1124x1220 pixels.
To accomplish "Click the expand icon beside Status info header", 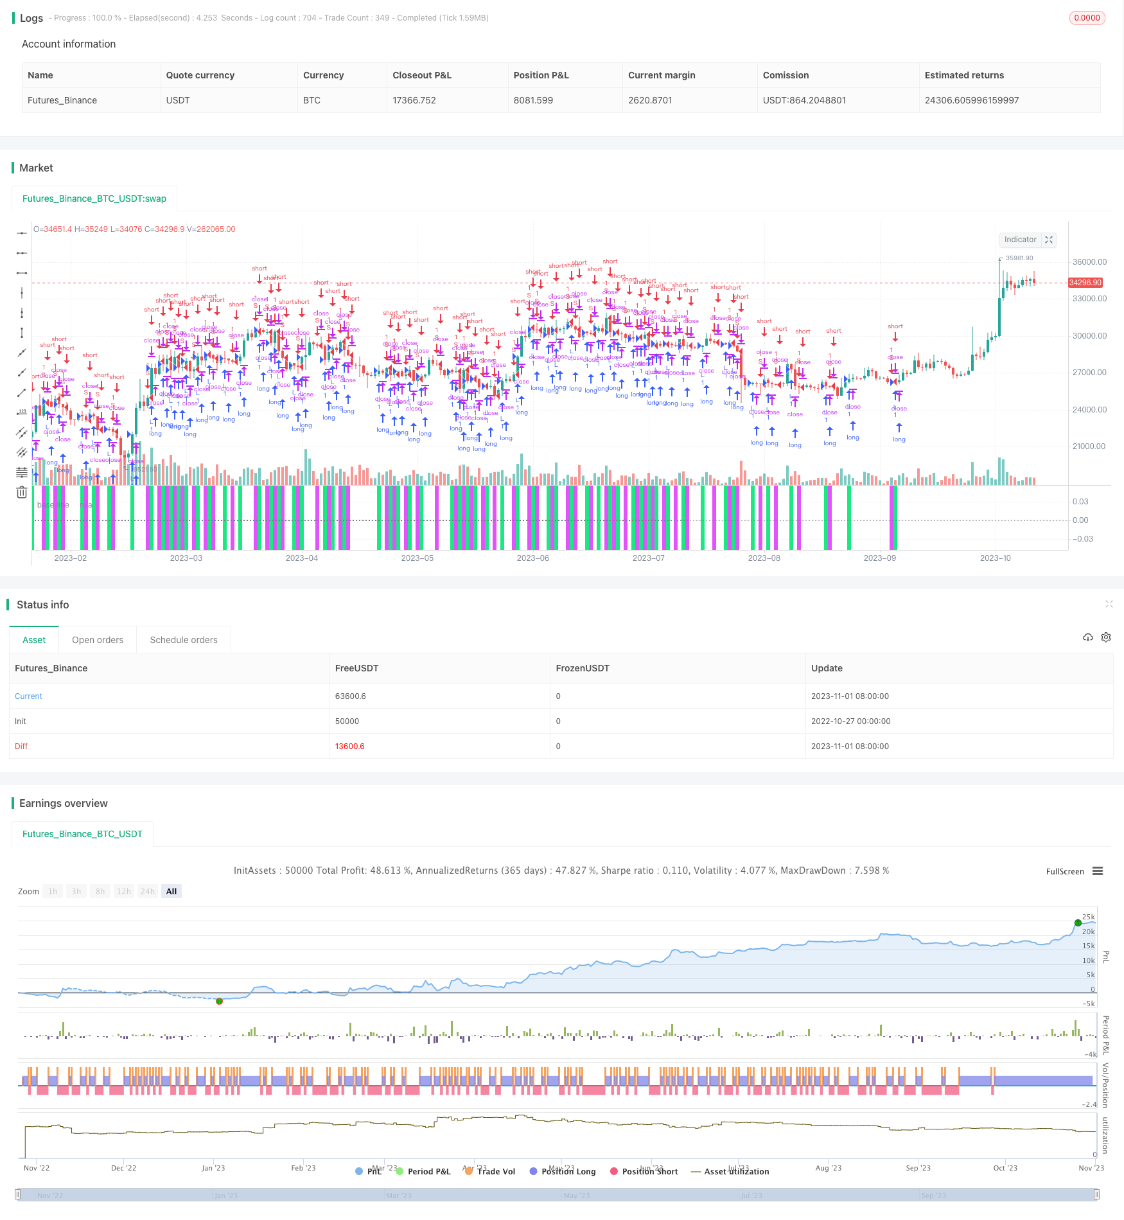I will coord(1109,604).
